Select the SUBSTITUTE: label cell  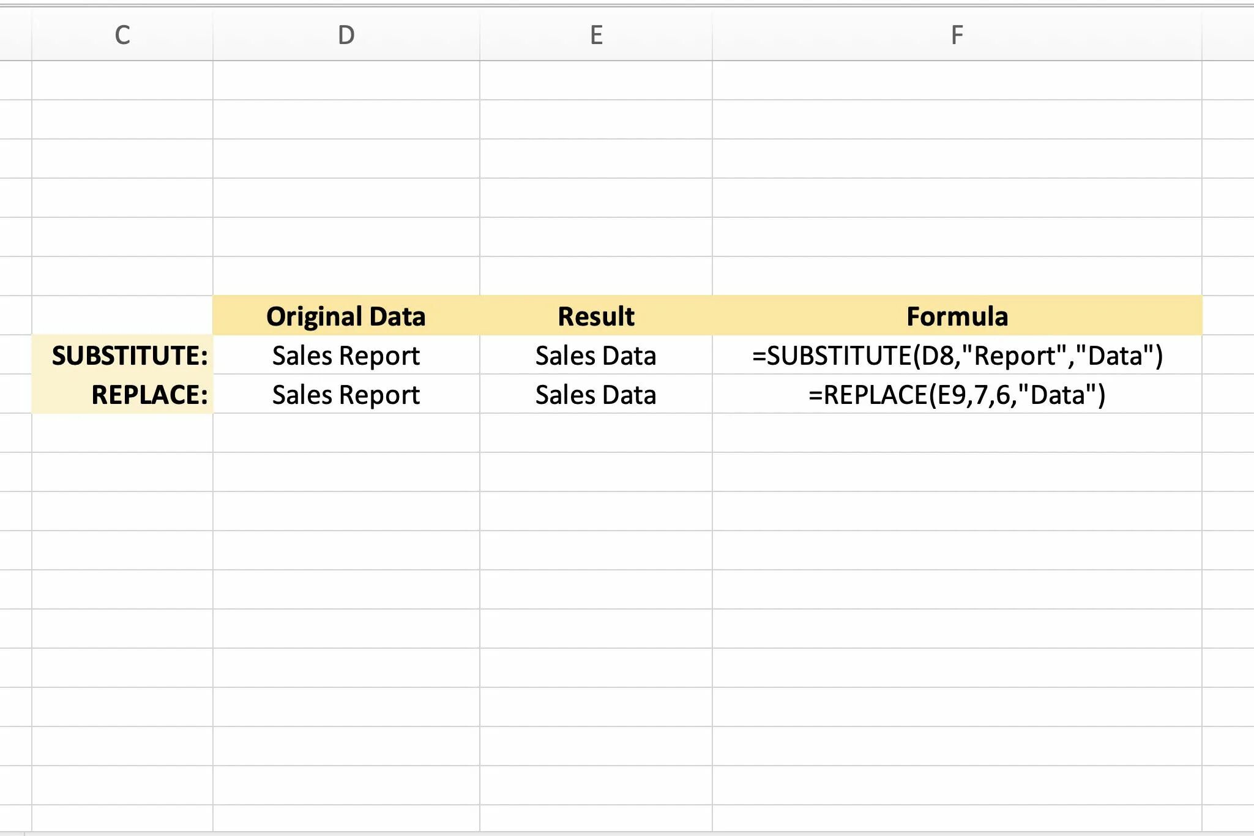[x=129, y=356]
